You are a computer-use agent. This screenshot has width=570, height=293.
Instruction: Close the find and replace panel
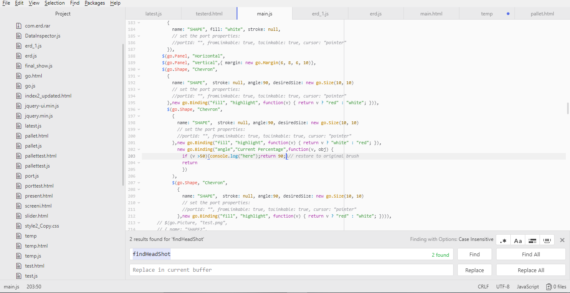pos(562,240)
